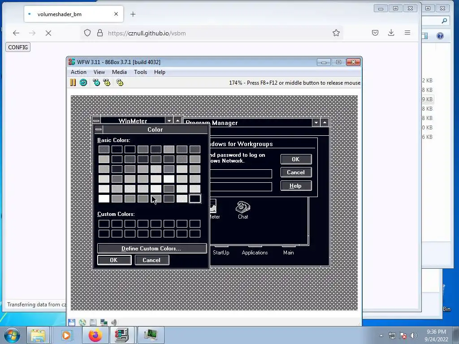
Task: Cancel the Color dialog
Action: [x=152, y=260]
